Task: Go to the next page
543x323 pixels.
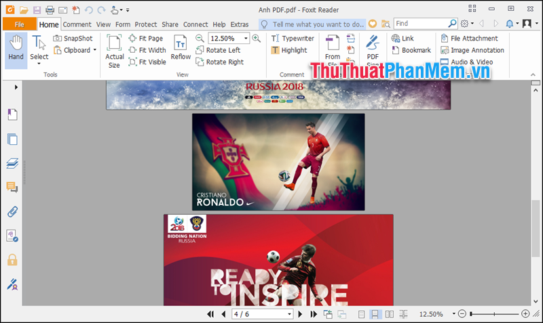Action: click(x=300, y=314)
